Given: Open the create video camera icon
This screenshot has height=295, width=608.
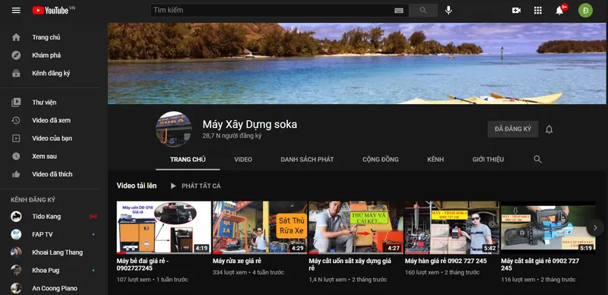Looking at the screenshot, I should pyautogui.click(x=516, y=11).
